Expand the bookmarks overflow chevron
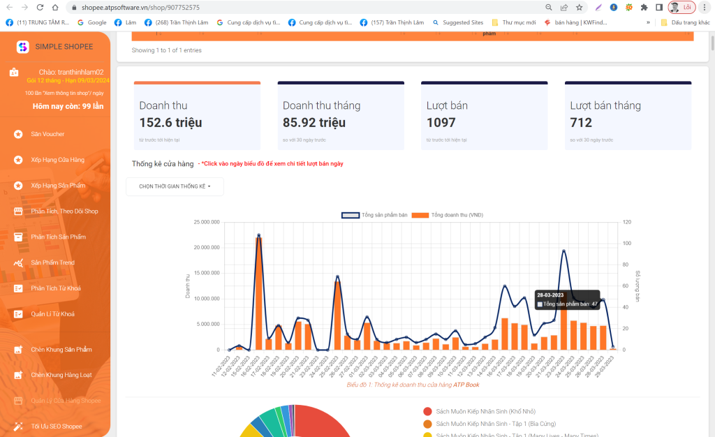This screenshot has height=437, width=715. 647,22
